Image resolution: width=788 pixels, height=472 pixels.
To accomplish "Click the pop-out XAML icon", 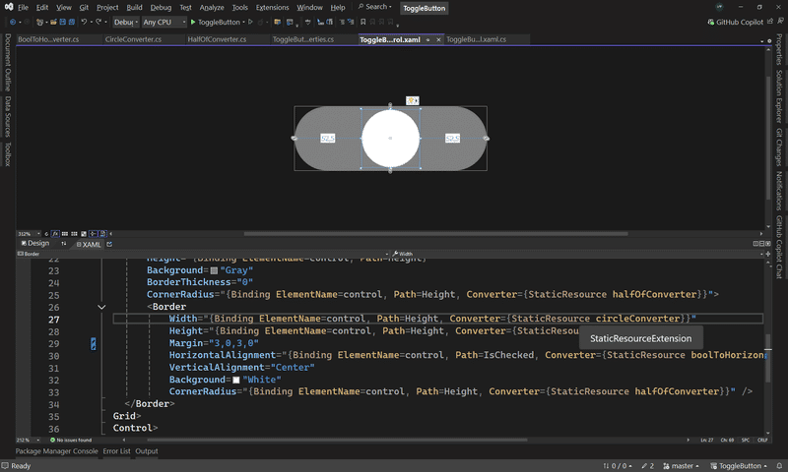I will [x=109, y=244].
